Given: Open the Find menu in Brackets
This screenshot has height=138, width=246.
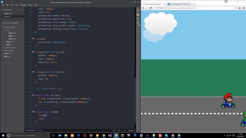Looking at the screenshot, I should point(12,5).
